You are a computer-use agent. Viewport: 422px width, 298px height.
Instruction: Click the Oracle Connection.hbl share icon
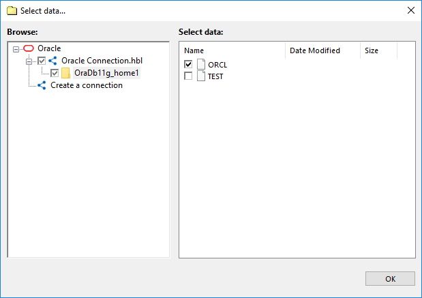52,61
